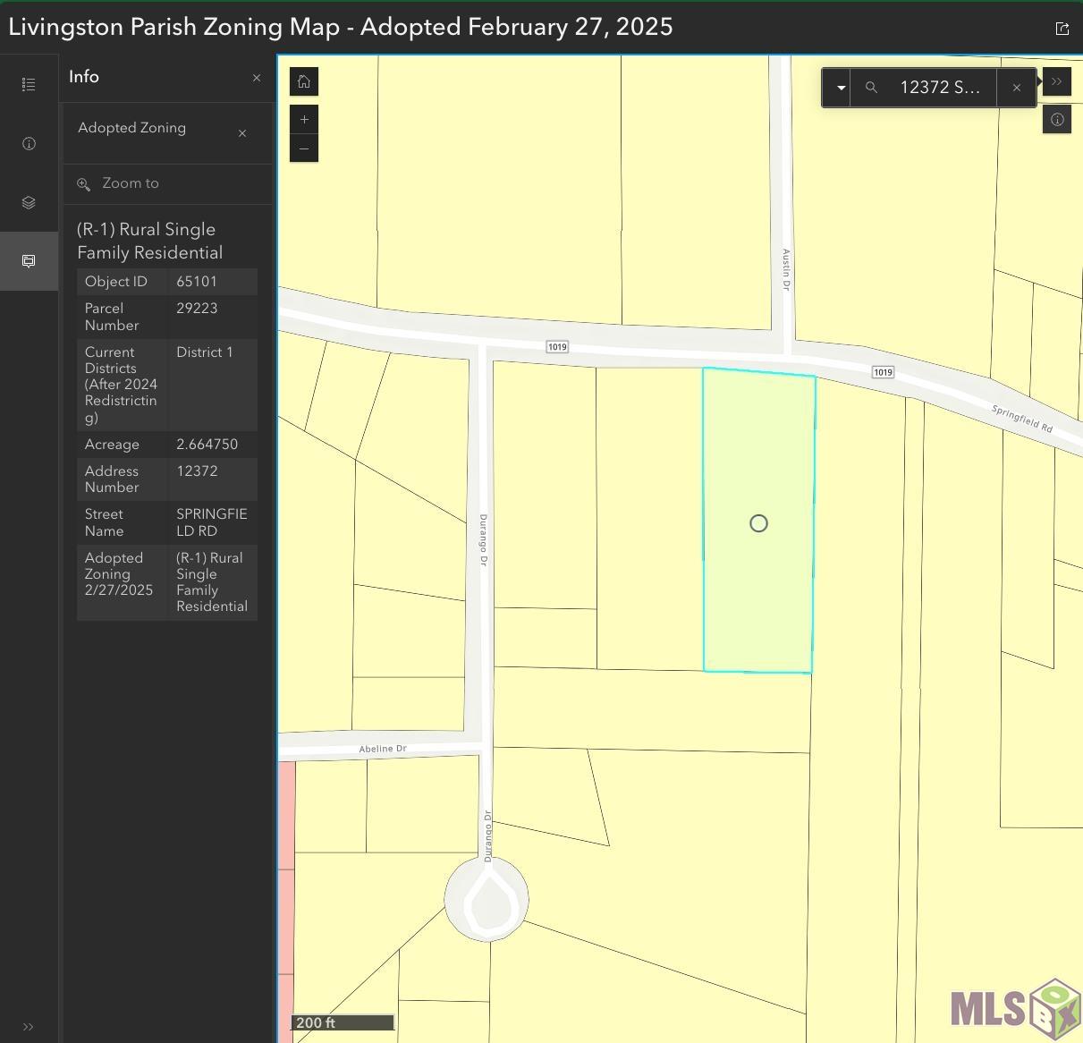Expand the left sidebar with bottom chevrons

click(29, 1027)
